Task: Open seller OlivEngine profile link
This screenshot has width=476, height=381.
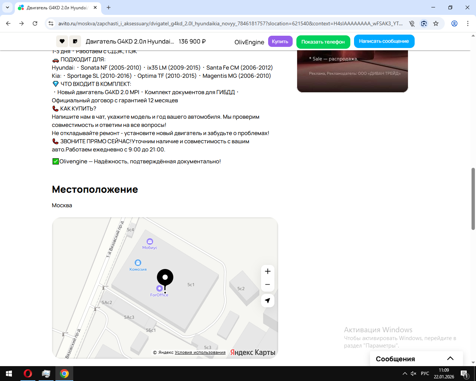Action: pyautogui.click(x=249, y=42)
